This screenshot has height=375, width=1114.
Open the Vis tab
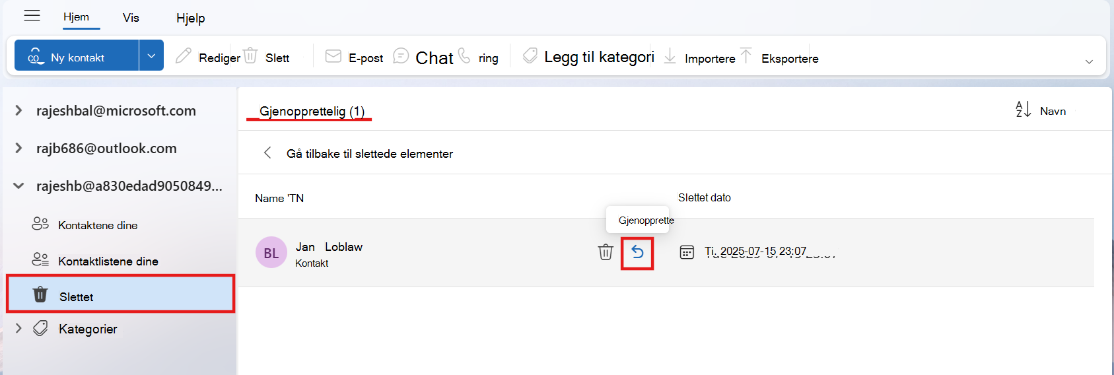click(131, 18)
